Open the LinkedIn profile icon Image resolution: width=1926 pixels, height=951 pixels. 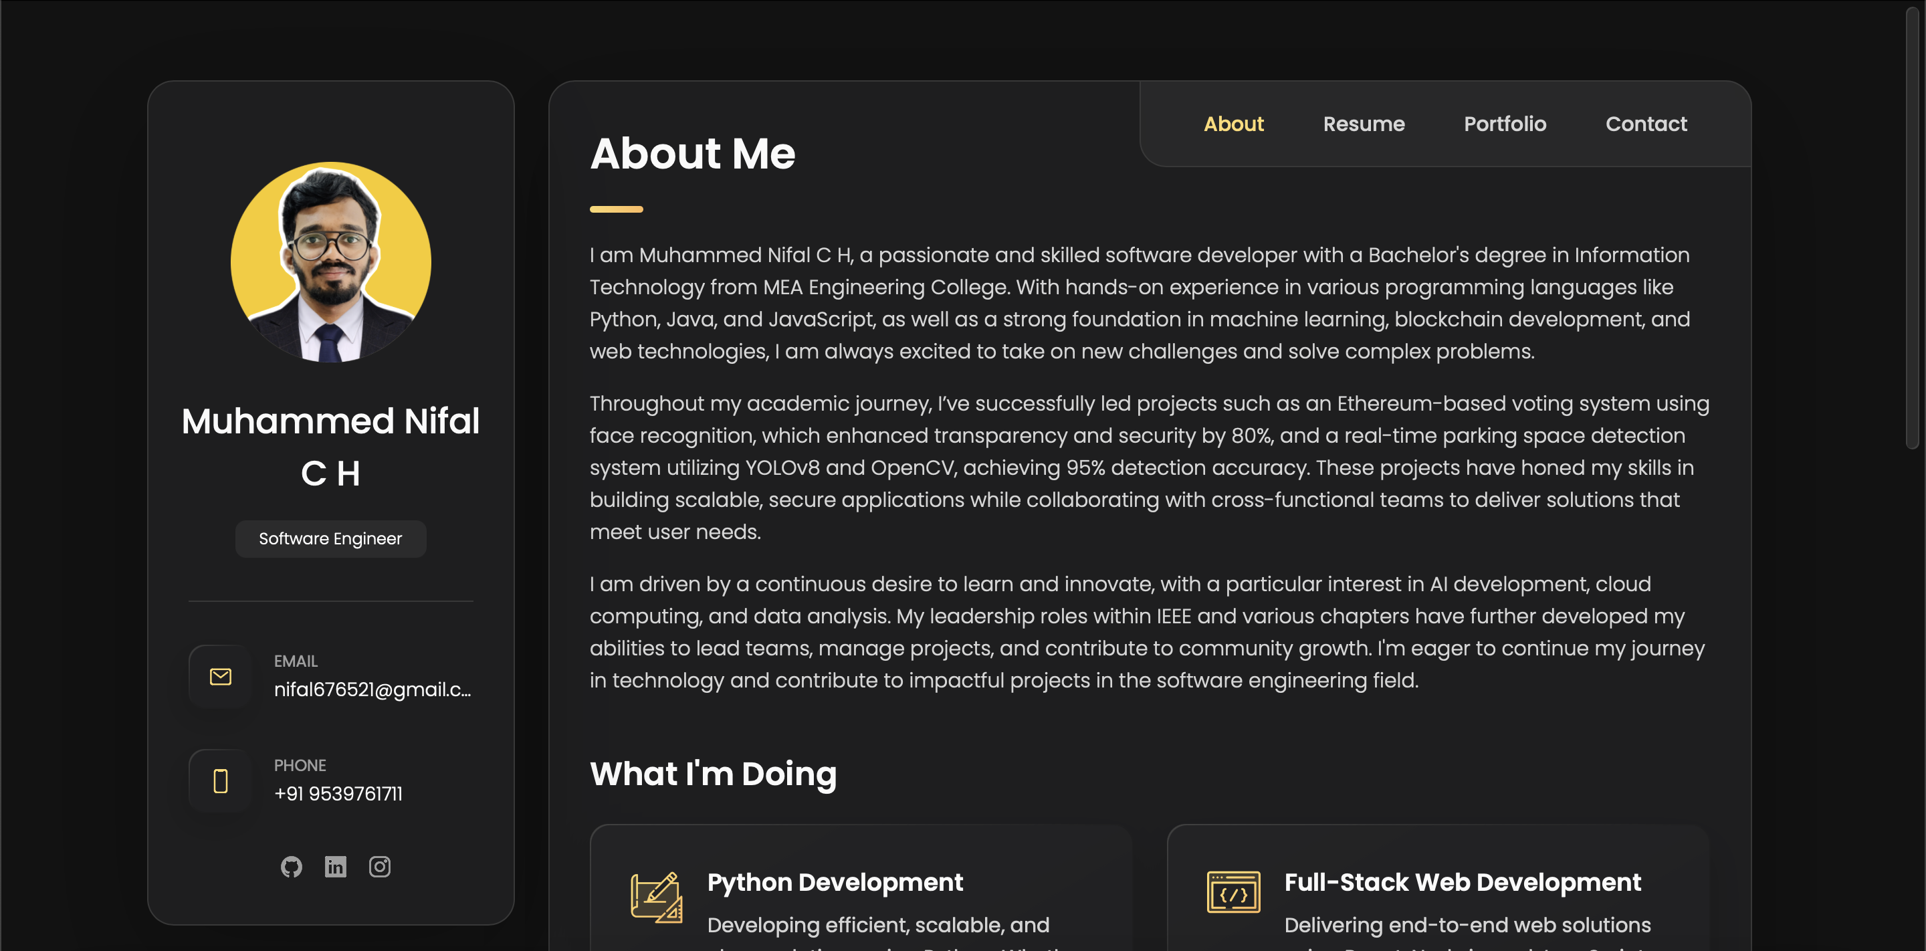pyautogui.click(x=336, y=867)
